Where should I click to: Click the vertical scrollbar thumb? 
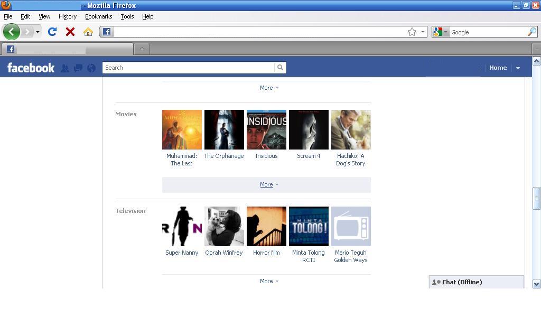point(537,198)
